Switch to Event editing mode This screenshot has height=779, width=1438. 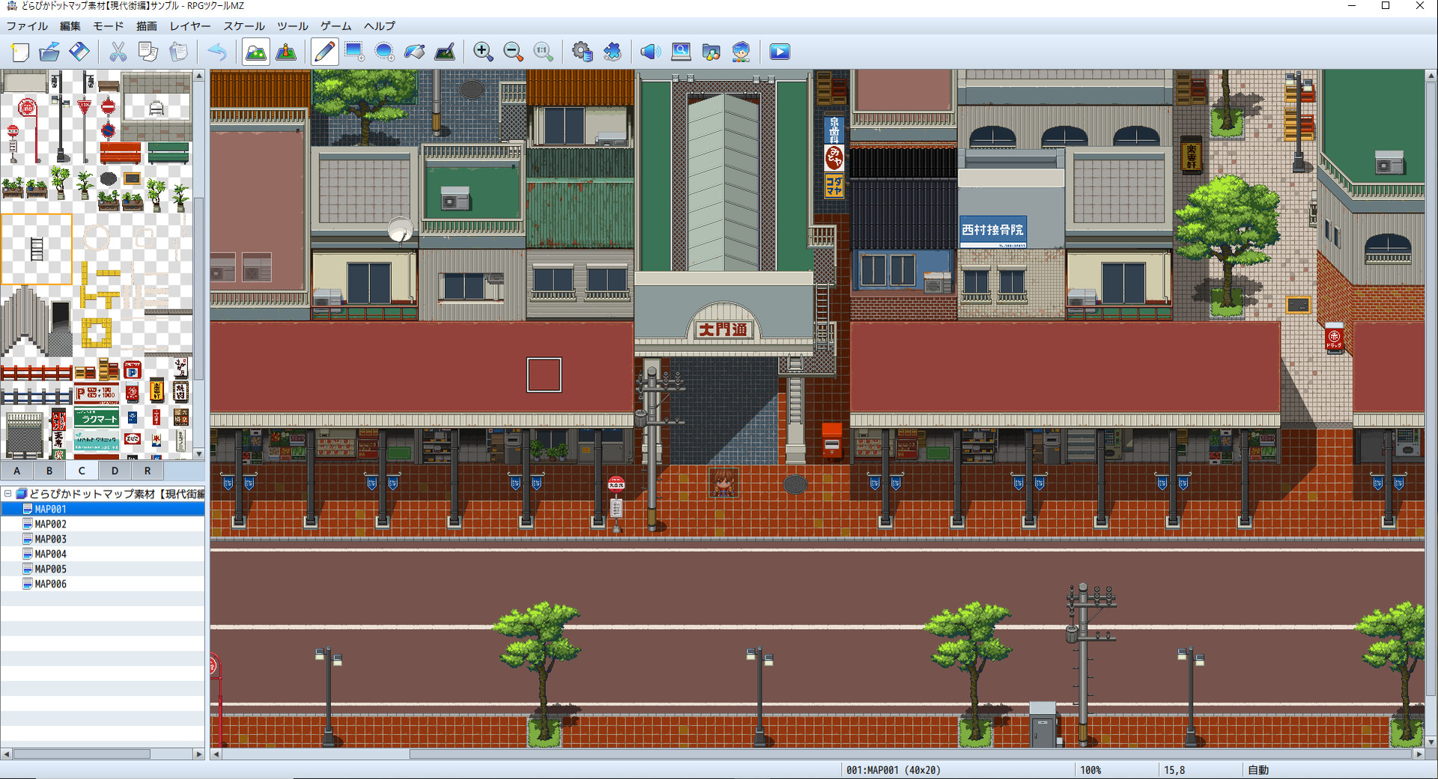pos(285,52)
